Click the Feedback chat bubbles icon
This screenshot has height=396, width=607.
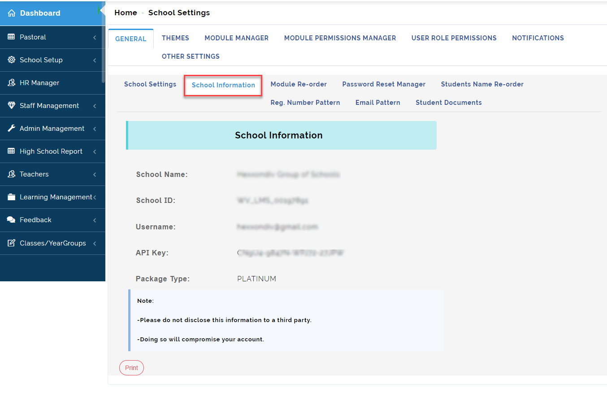(x=12, y=220)
